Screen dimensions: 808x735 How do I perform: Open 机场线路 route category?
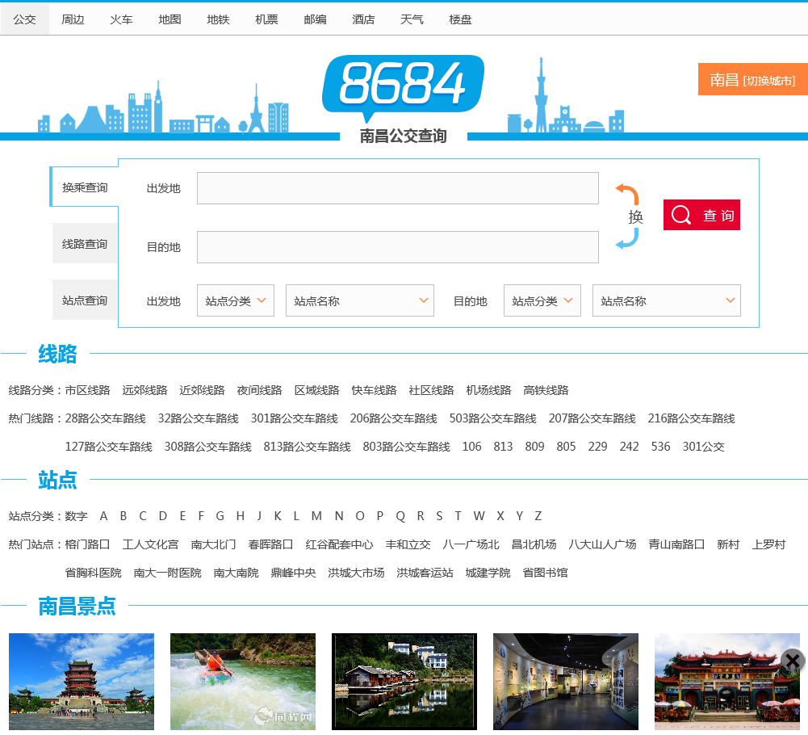click(488, 390)
